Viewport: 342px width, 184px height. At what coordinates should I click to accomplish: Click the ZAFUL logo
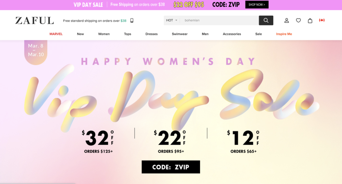pyautogui.click(x=35, y=21)
